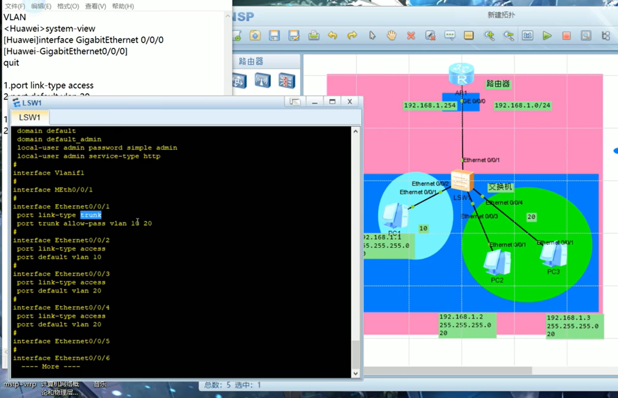Click the Save As icon with pencil
This screenshot has height=398, width=618.
coord(294,36)
